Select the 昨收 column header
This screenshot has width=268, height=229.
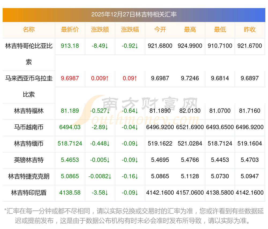coord(250,30)
